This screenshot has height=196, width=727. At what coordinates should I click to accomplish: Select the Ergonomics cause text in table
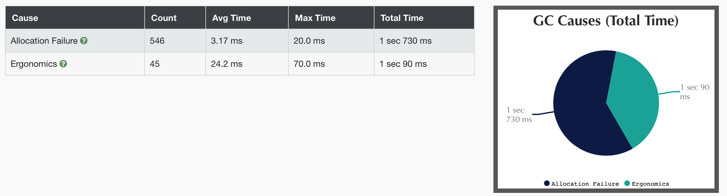click(x=34, y=64)
